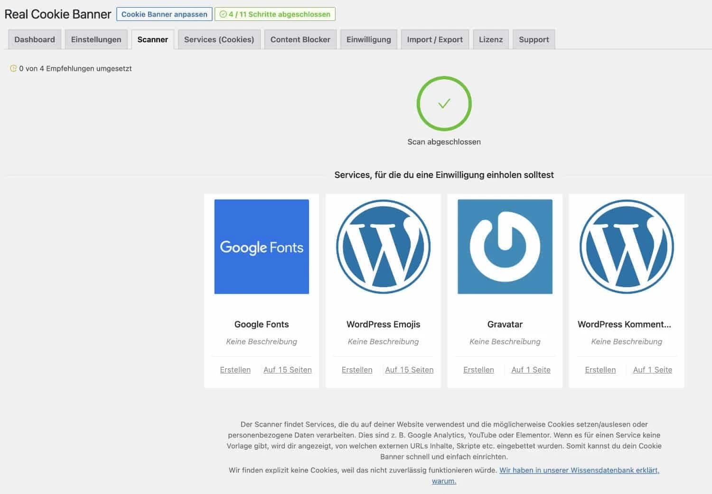Click the clock icon beside Empfehlungen counter

(13, 68)
